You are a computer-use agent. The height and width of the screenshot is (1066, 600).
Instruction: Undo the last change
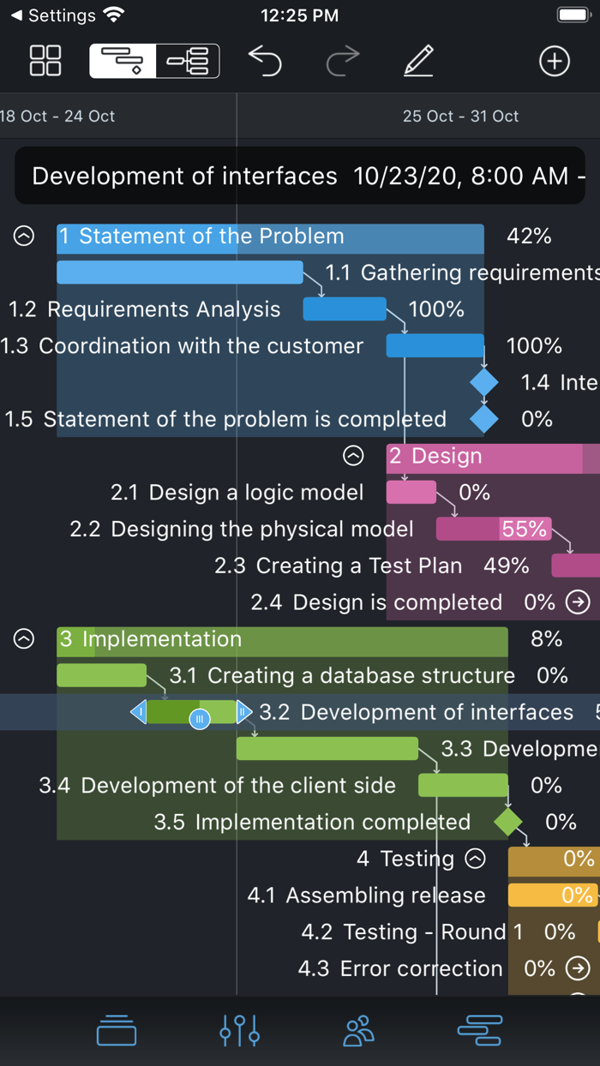pos(265,61)
